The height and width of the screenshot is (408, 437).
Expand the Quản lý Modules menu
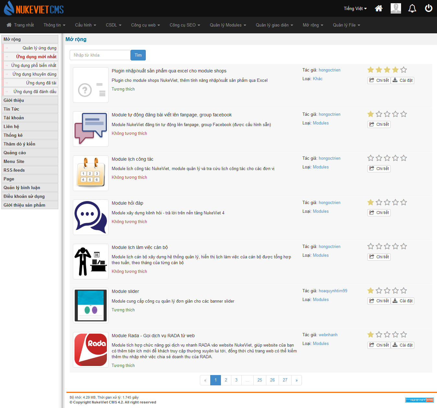(228, 25)
